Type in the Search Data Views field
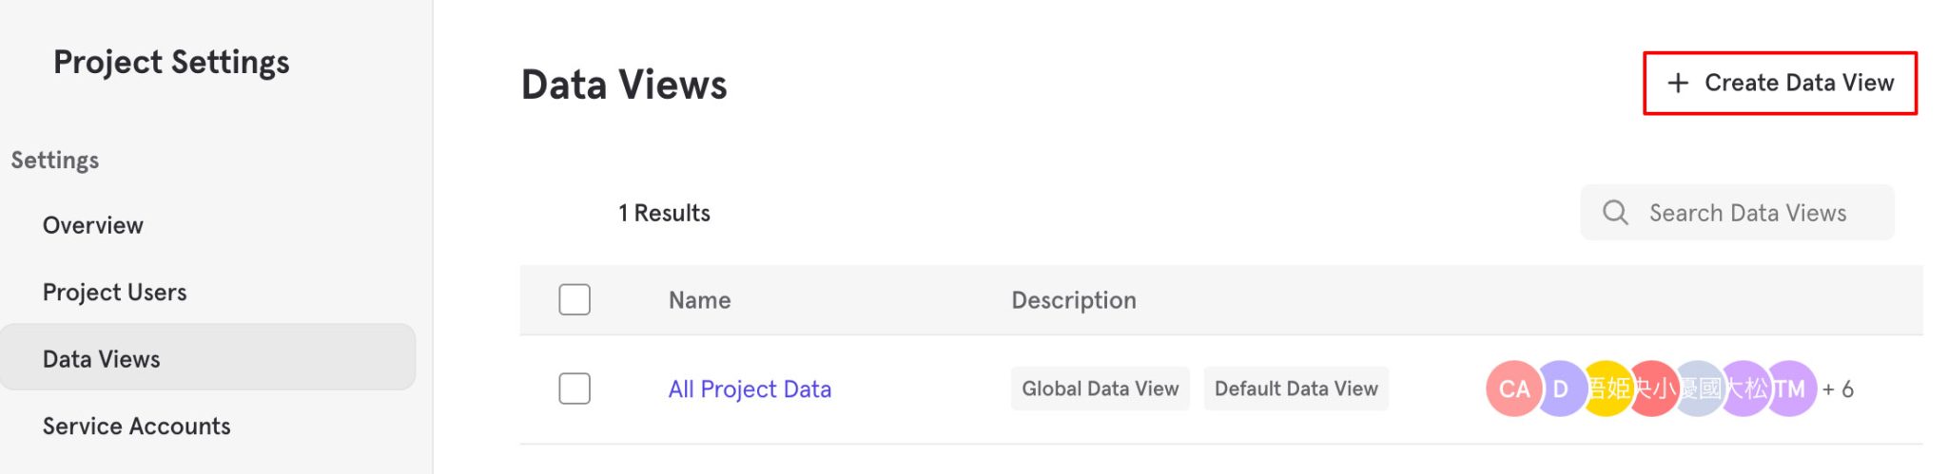 pos(1748,214)
